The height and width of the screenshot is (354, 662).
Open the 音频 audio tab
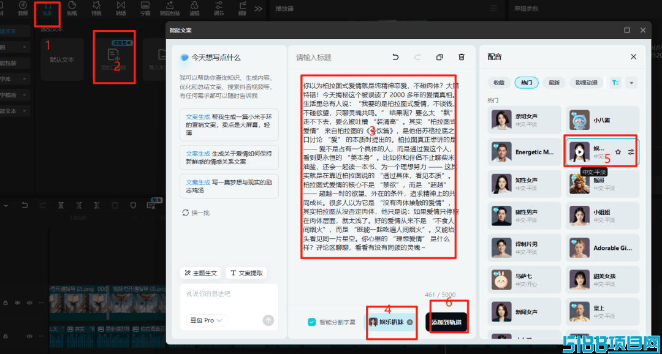click(x=23, y=9)
